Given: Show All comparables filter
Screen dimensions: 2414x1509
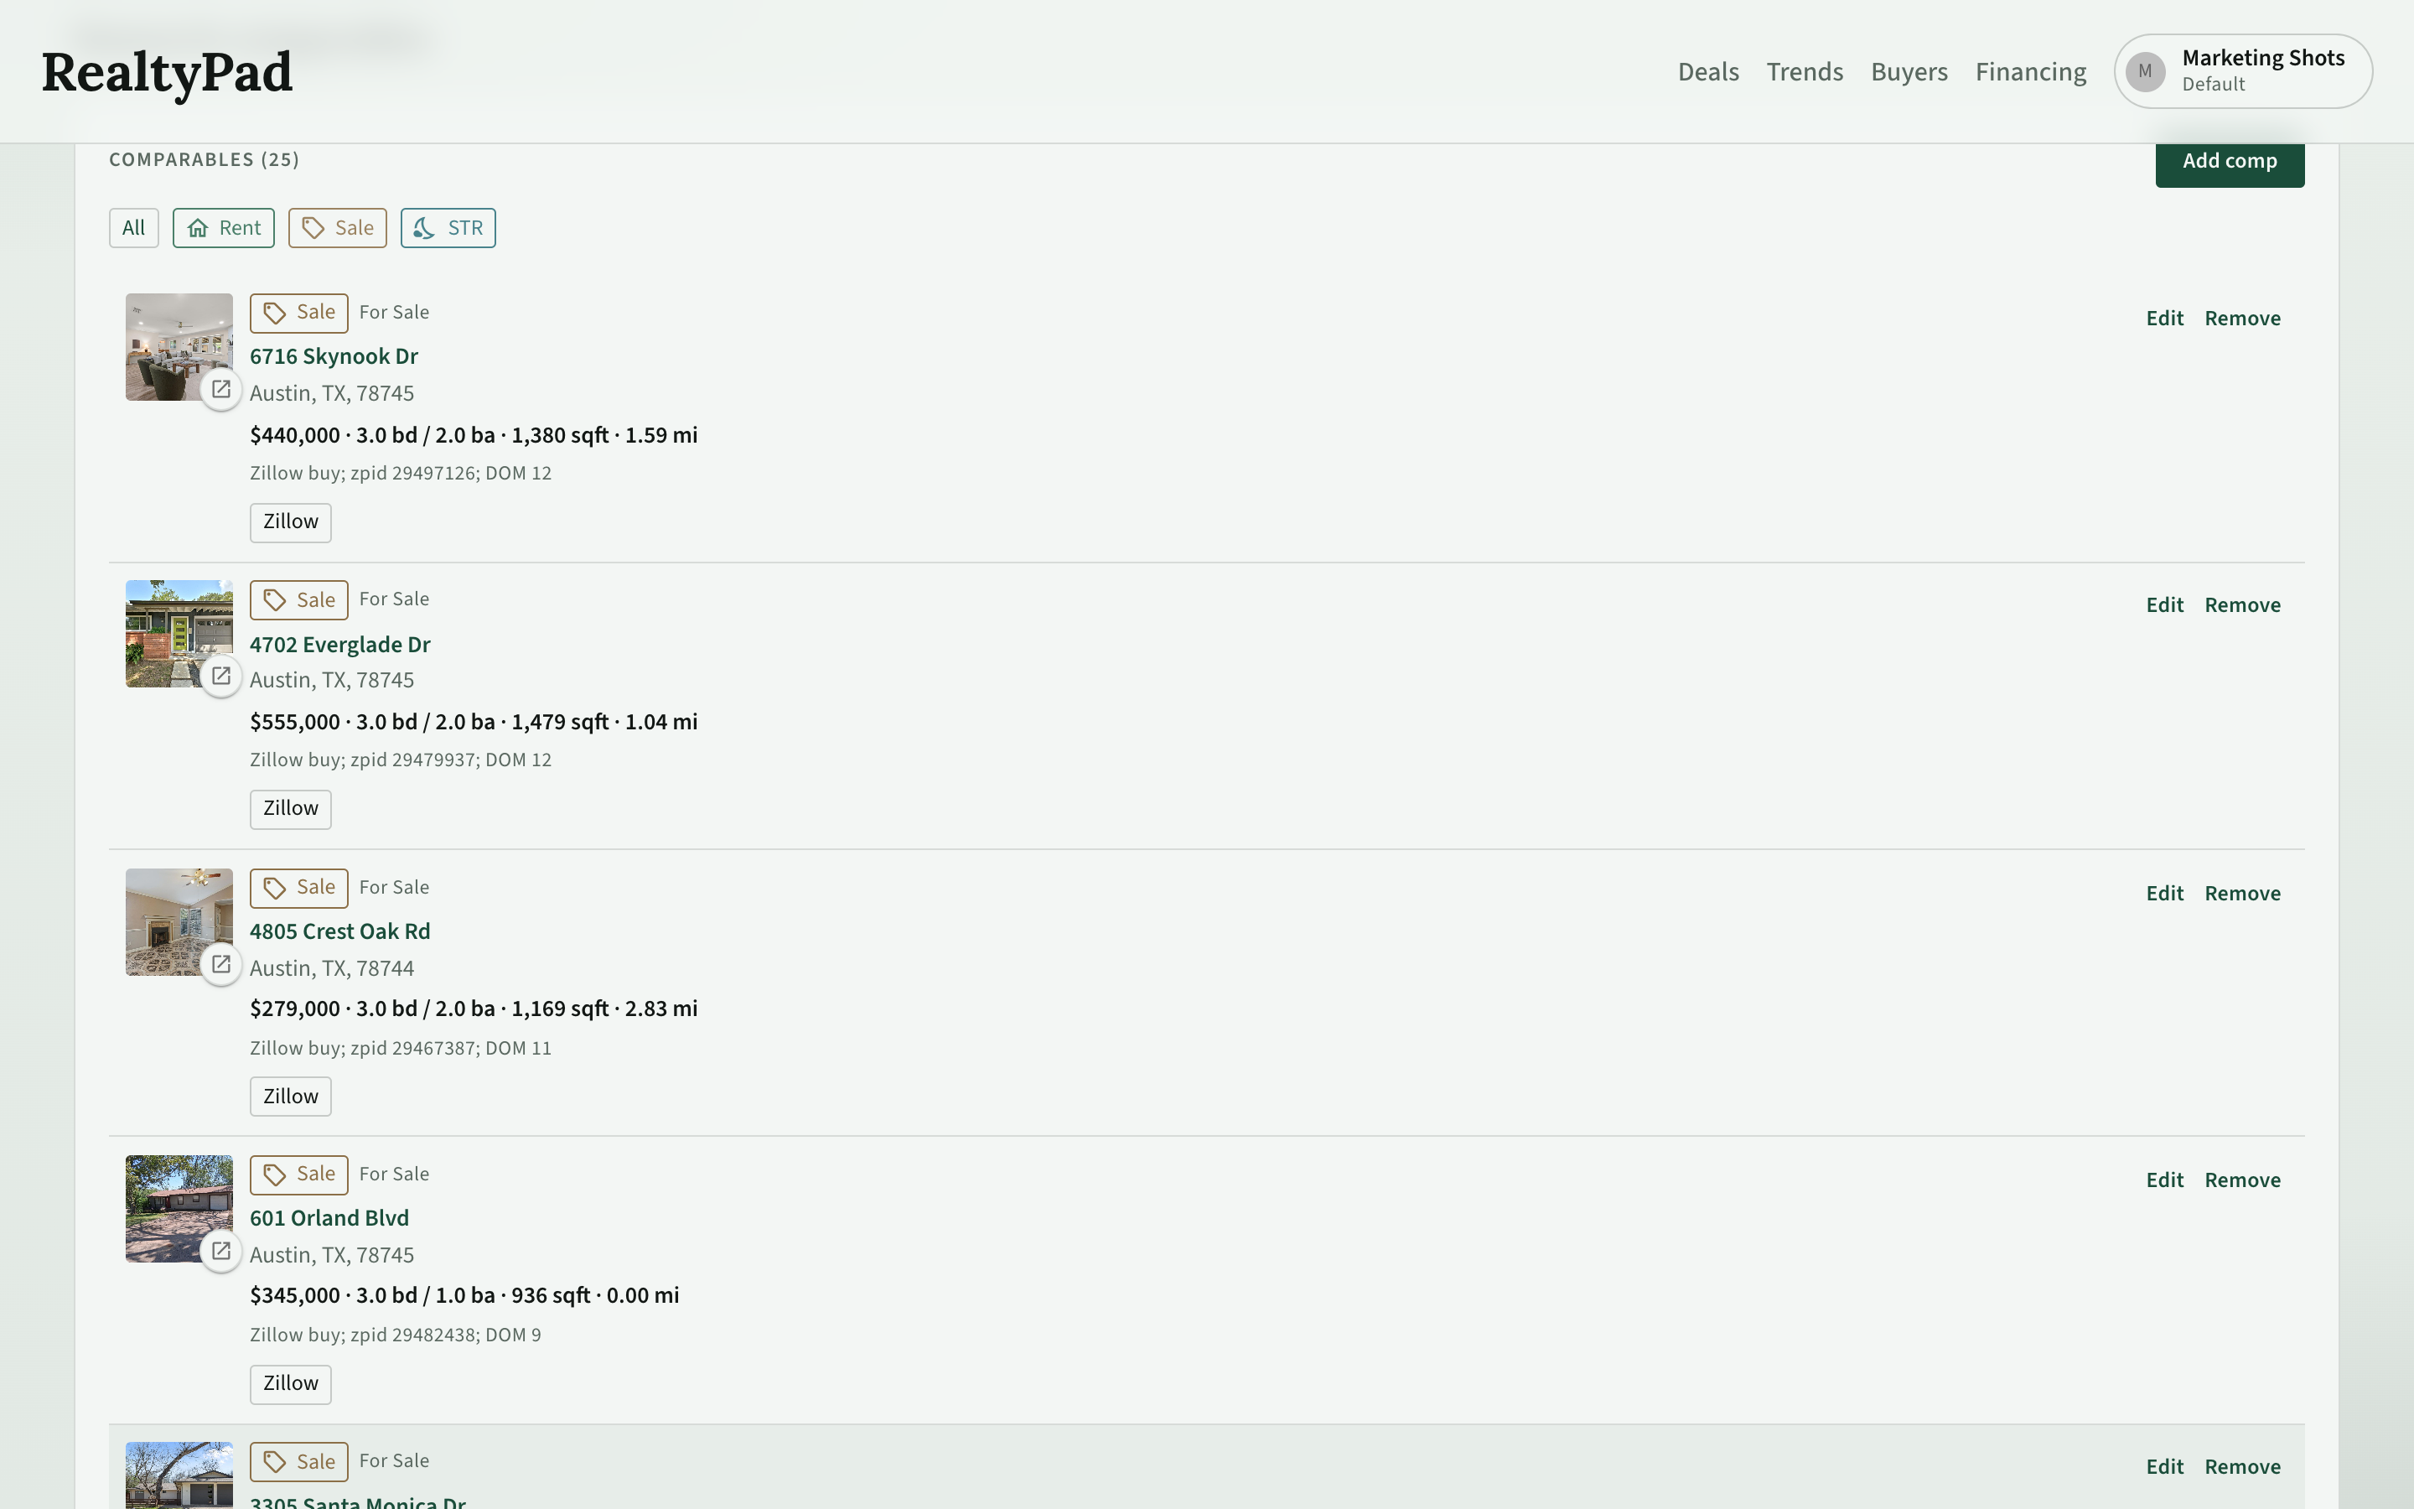Looking at the screenshot, I should tap(133, 227).
